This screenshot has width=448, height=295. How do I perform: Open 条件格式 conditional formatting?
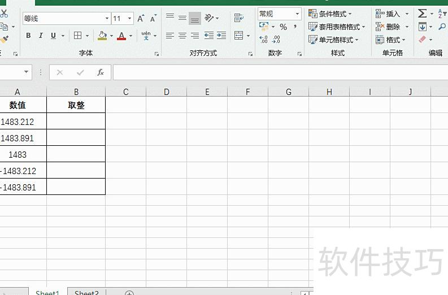pyautogui.click(x=330, y=14)
